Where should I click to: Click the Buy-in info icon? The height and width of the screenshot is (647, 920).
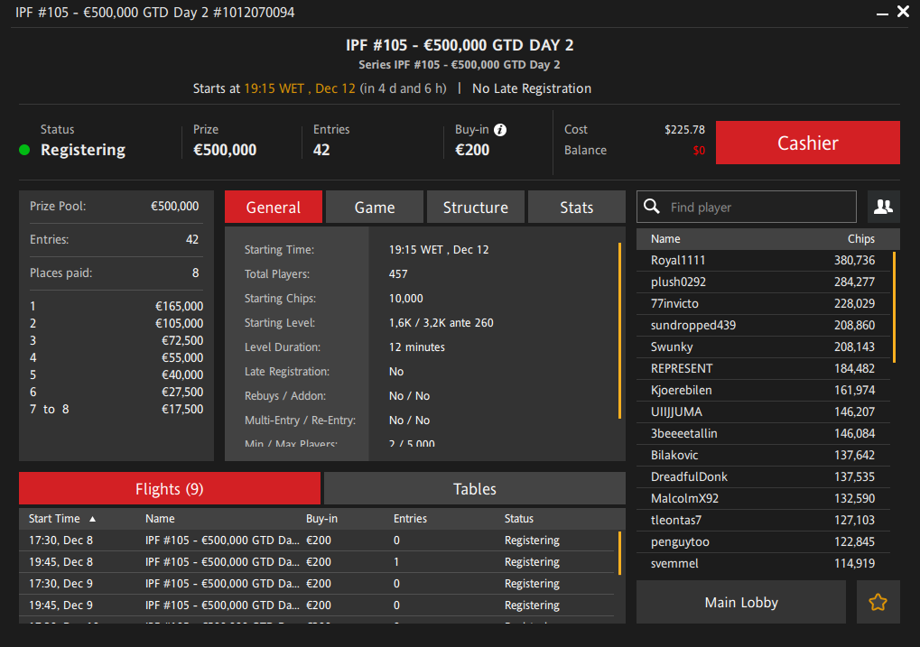pos(500,130)
